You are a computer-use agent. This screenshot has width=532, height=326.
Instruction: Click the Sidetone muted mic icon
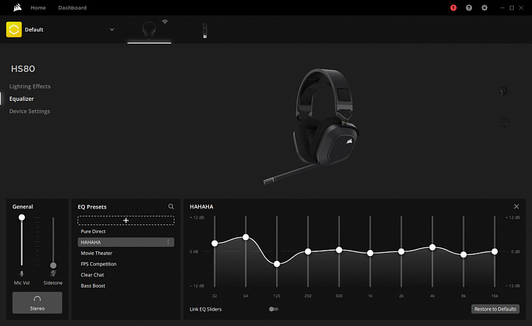point(53,273)
